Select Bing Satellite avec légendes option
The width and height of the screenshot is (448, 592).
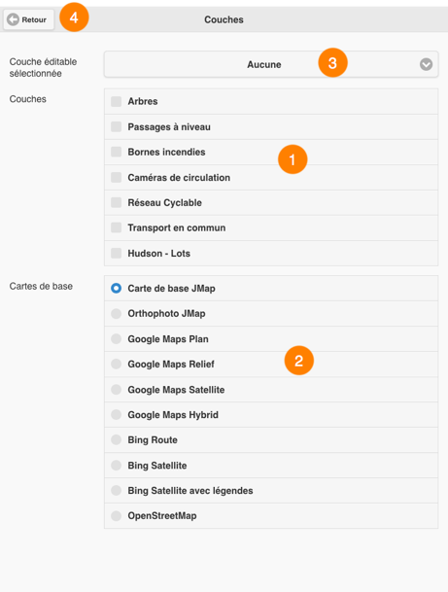coord(117,491)
